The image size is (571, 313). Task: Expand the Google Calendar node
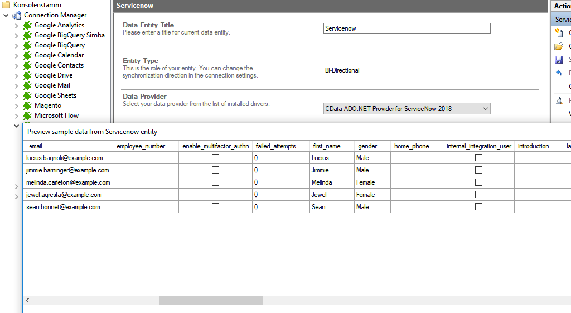tap(16, 56)
